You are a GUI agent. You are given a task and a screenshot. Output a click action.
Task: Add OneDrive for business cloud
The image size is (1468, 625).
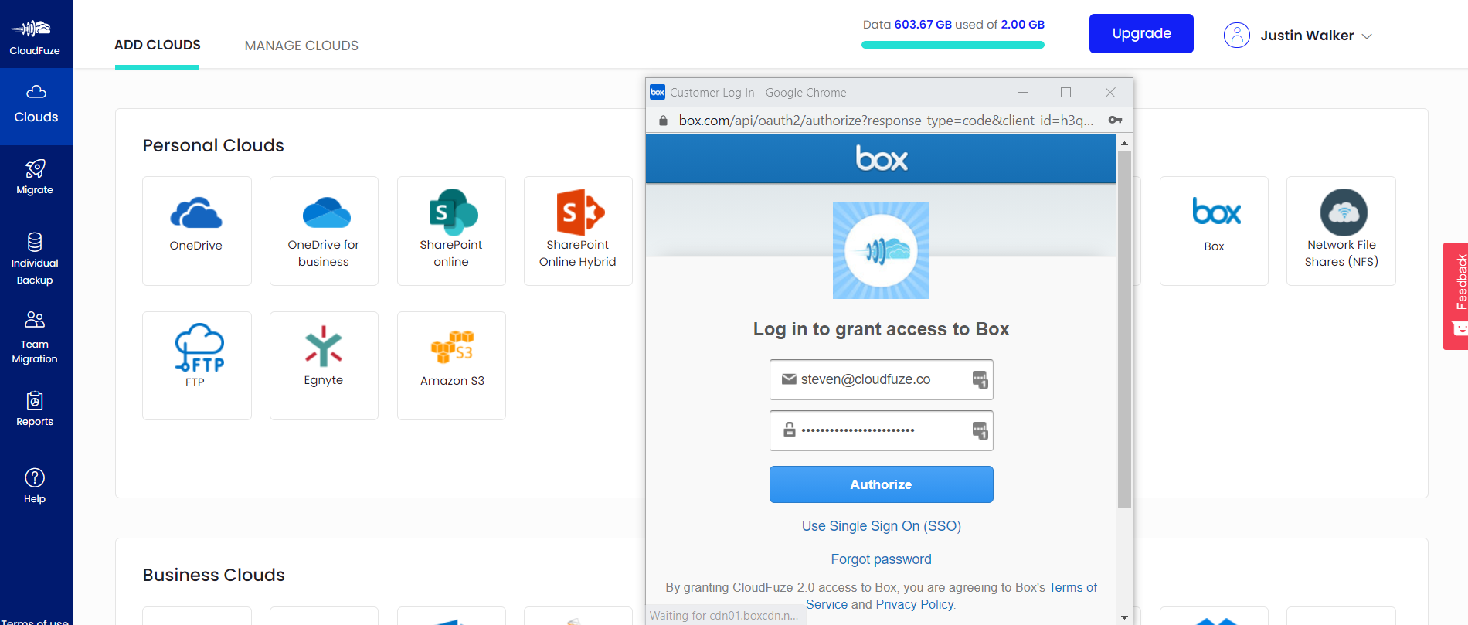(324, 231)
